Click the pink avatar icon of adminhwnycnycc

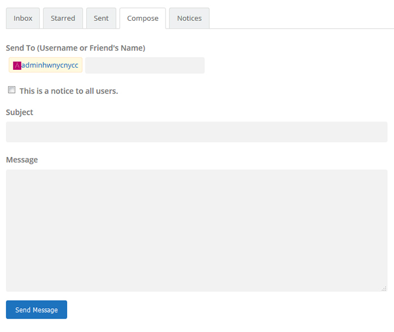(17, 65)
